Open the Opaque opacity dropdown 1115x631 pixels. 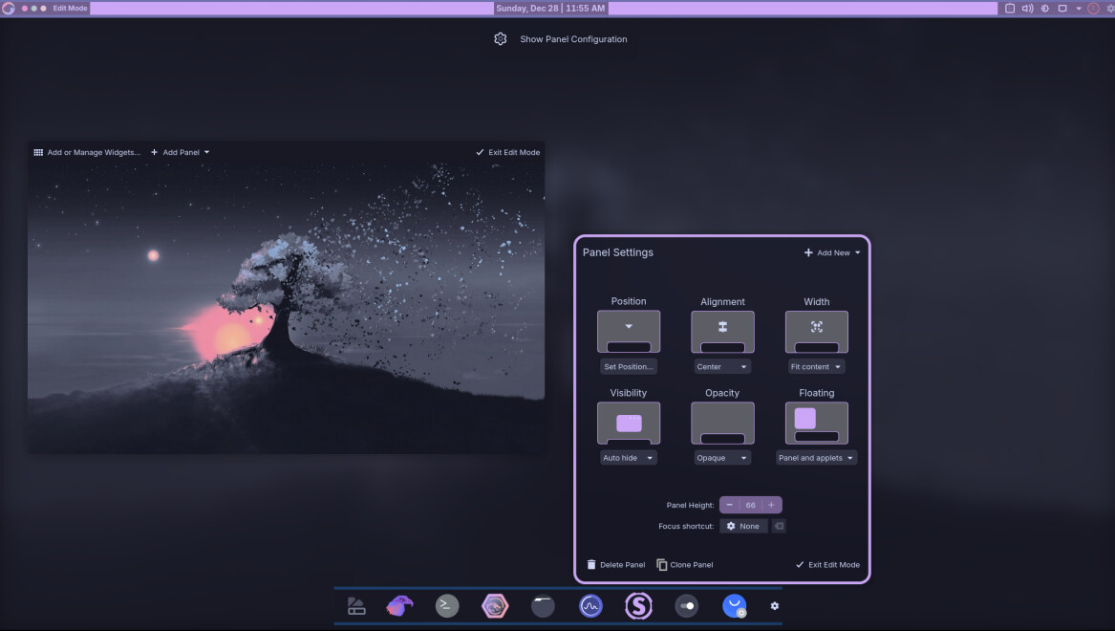click(x=722, y=458)
